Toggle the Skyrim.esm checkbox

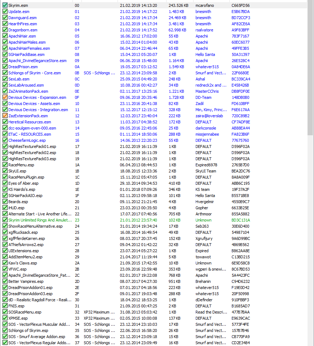point(5,5)
